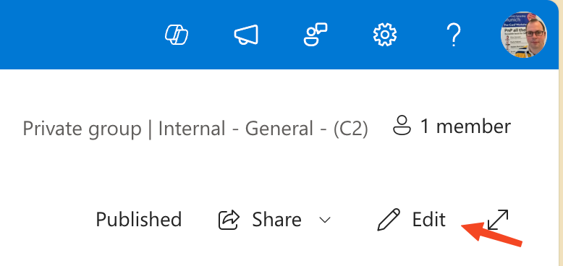The width and height of the screenshot is (563, 266).
Task: Click the share arrow icon
Action: [229, 220]
